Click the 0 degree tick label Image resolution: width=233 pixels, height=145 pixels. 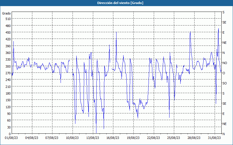click(x=10, y=134)
